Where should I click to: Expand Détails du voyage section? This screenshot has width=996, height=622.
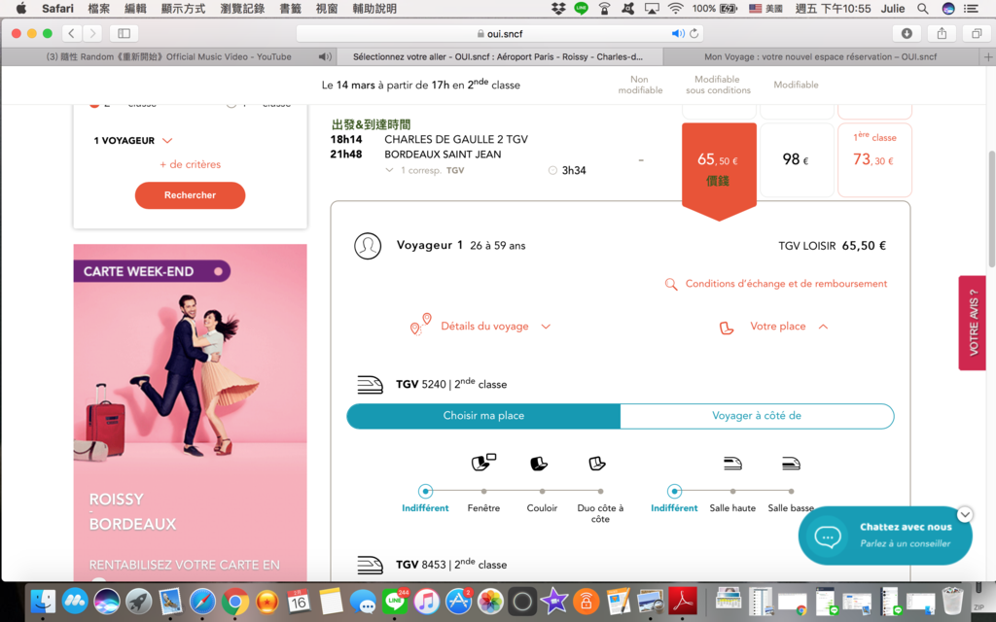point(480,327)
